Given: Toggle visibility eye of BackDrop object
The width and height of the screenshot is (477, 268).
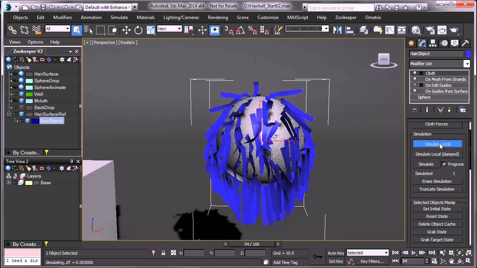Looking at the screenshot, I should click(15, 108).
